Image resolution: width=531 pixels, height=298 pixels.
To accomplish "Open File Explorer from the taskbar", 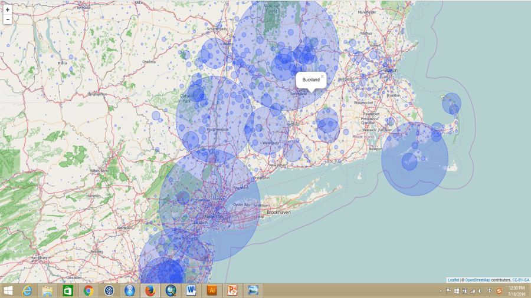I will 47,290.
